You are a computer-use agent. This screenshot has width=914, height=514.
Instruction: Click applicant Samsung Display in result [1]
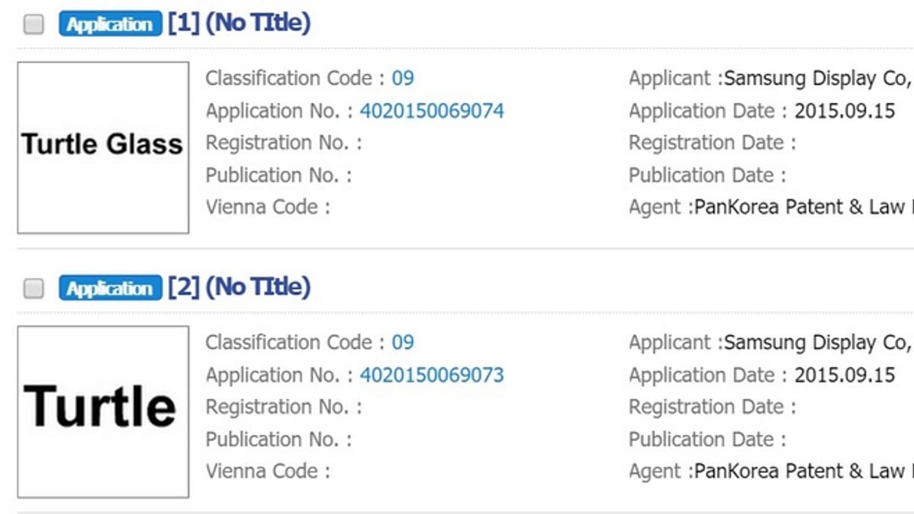[817, 78]
